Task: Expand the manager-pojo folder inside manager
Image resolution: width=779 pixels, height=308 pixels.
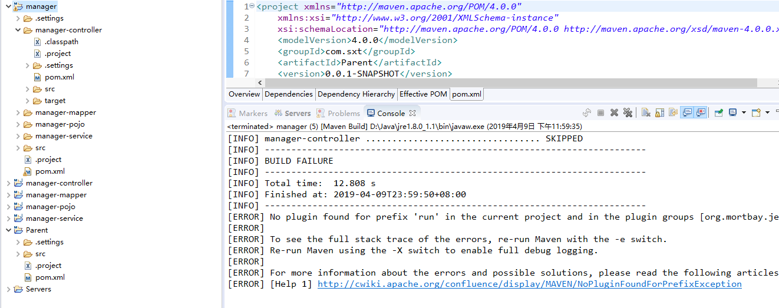Action: tap(18, 124)
